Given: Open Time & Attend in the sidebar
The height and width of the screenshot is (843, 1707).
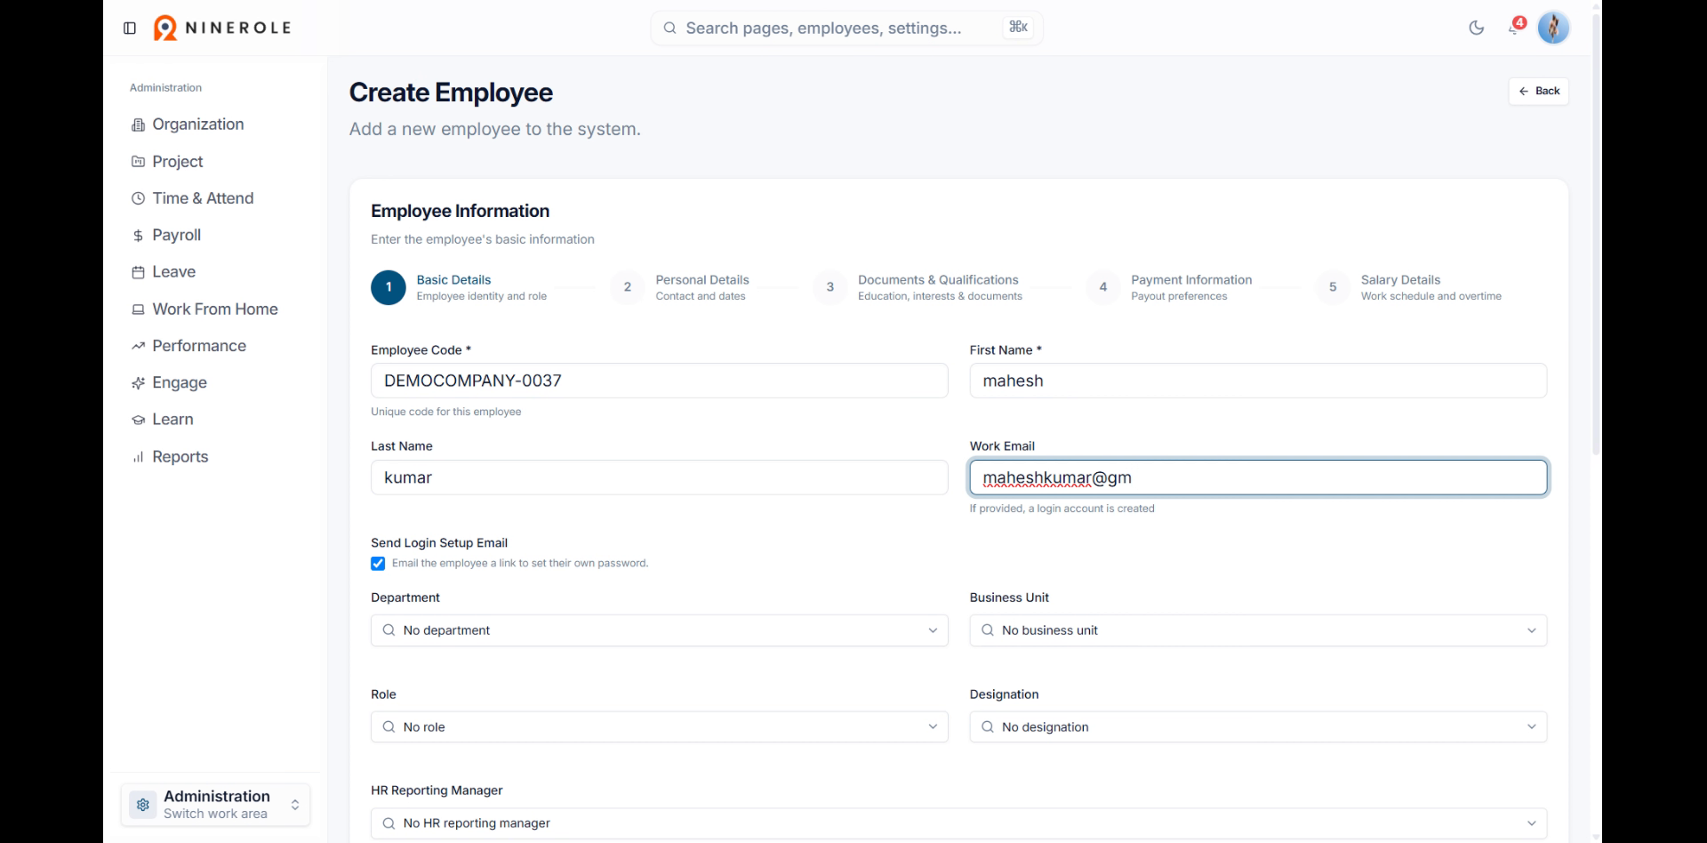Looking at the screenshot, I should 193,198.
